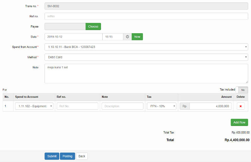Toggle the Tax Included switch
The image size is (251, 162).
[242, 90]
